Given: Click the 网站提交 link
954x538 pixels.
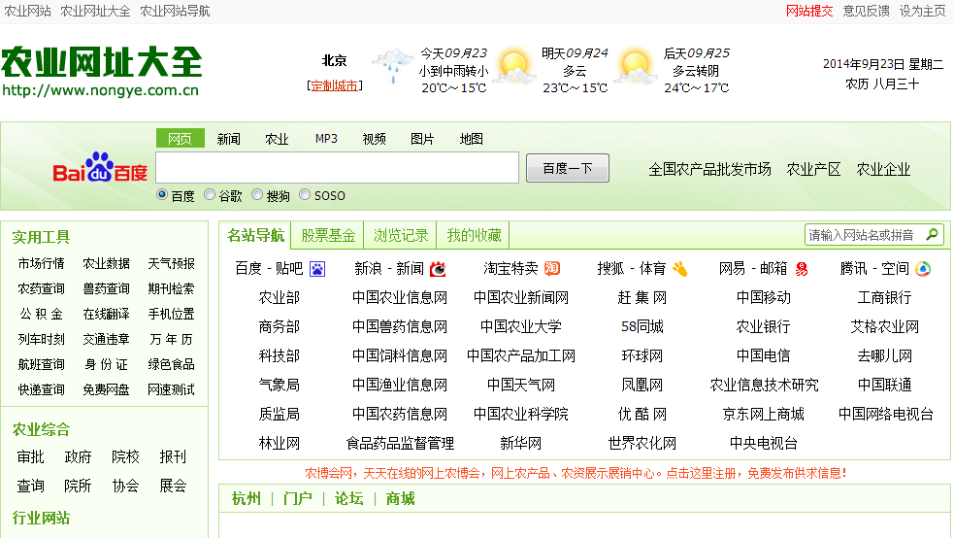Looking at the screenshot, I should point(809,11).
